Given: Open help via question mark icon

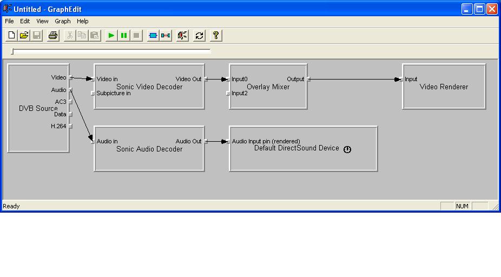Looking at the screenshot, I should pos(216,36).
